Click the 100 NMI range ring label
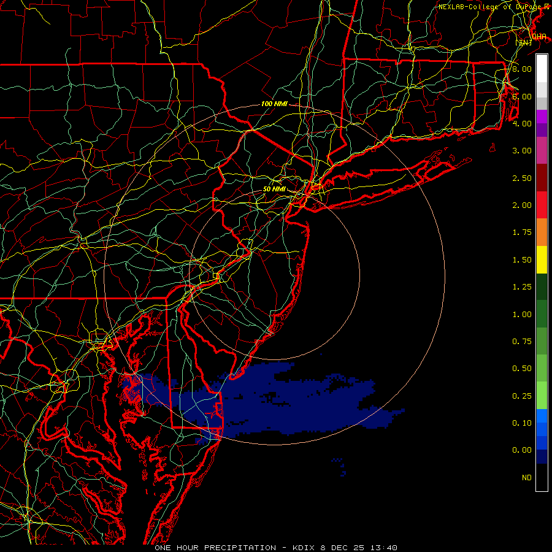Screen dimensions: 552x552 pos(274,104)
